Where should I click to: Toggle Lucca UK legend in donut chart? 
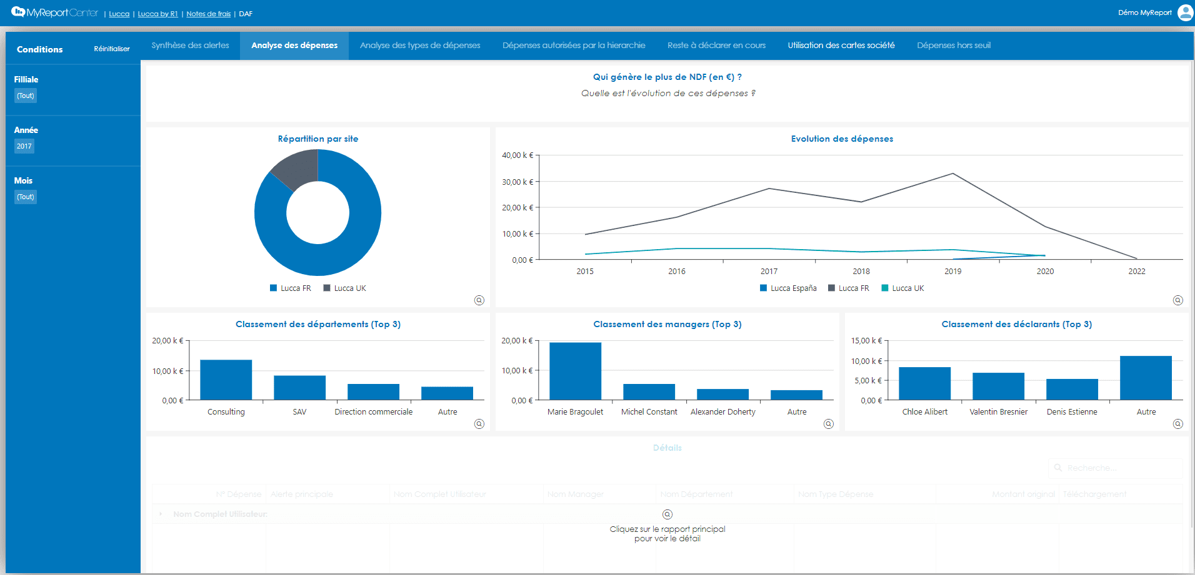[x=344, y=288]
